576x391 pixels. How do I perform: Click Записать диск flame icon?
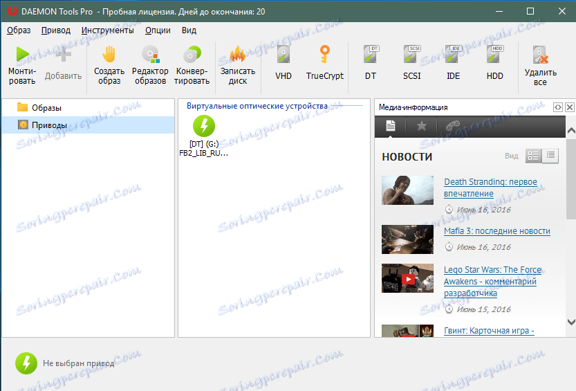(238, 55)
